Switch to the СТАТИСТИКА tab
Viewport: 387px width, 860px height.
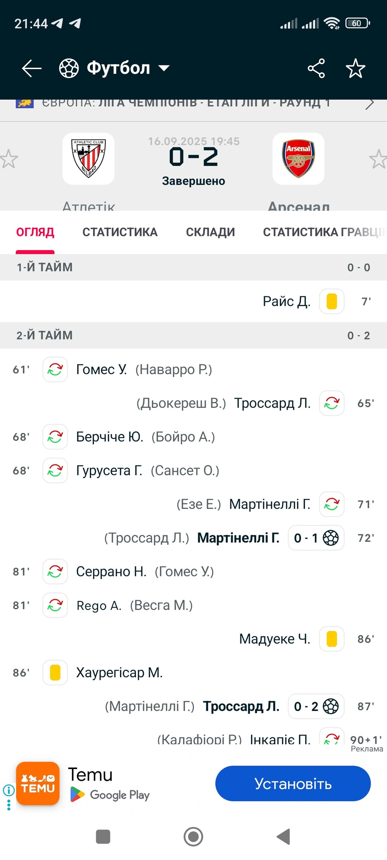[x=120, y=232]
